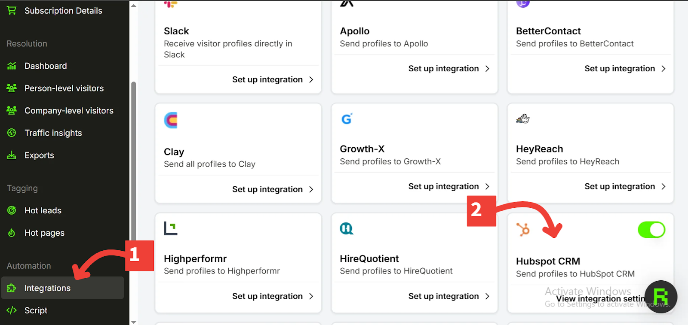The image size is (688, 325).
Task: Open the green chat widget icon
Action: pyautogui.click(x=660, y=297)
